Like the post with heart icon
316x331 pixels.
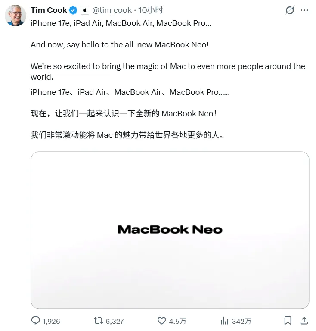162,321
